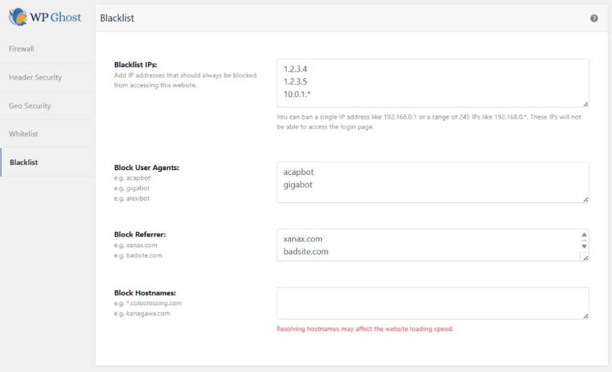Screen dimensions: 612x372
Task: Click the "Block User Agents:" label
Action: pos(146,168)
